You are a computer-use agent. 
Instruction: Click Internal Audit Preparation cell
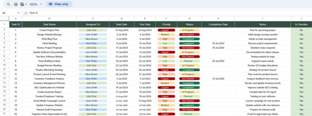[49, 110]
